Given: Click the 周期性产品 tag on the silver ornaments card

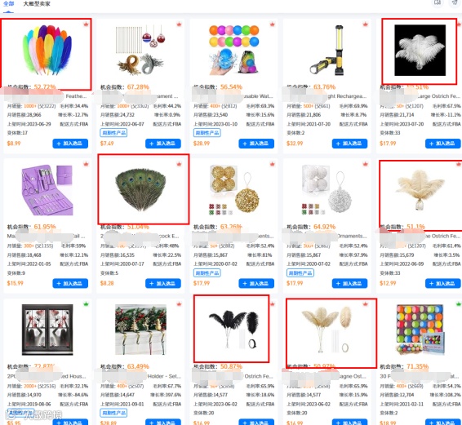Looking at the screenshot, I should click(300, 273).
